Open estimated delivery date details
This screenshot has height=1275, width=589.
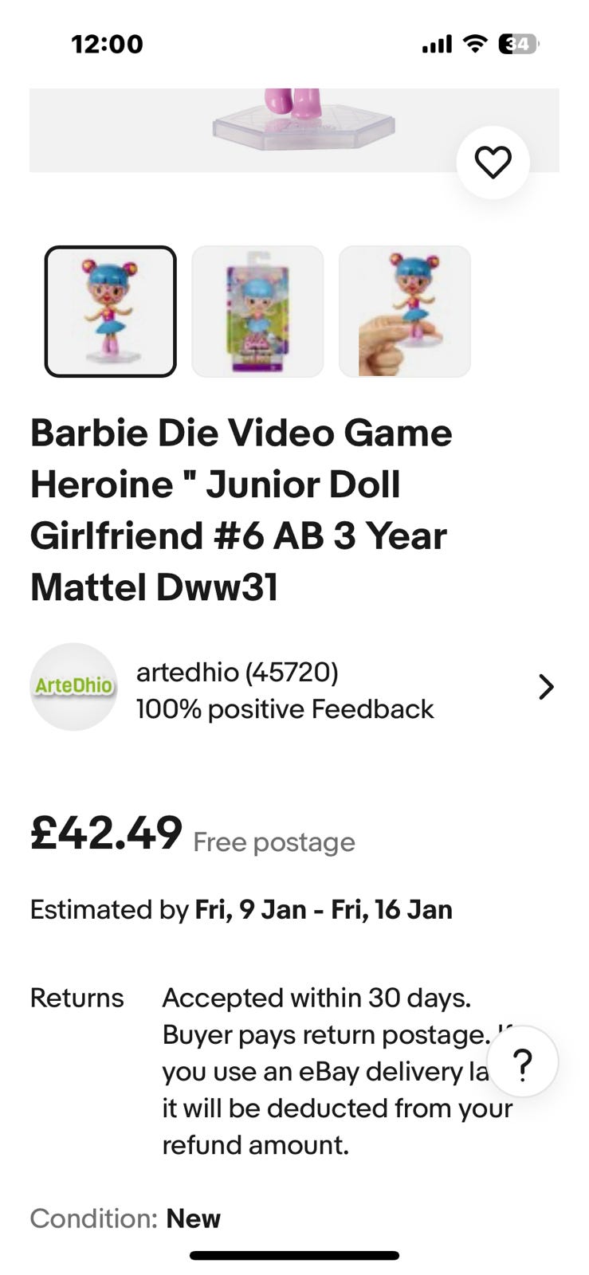241,910
